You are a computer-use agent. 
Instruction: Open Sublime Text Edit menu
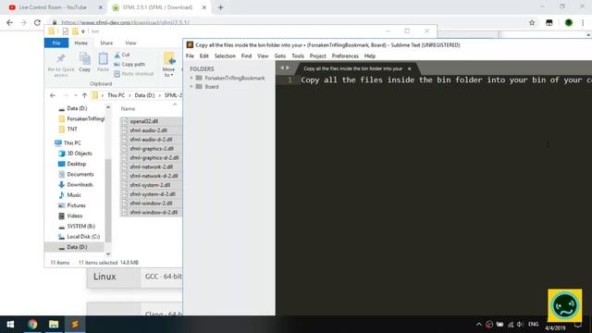(x=203, y=55)
